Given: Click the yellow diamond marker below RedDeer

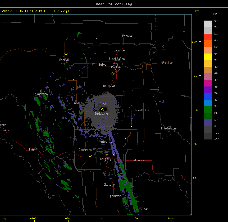Looking at the screenshot, I should pos(112,74).
